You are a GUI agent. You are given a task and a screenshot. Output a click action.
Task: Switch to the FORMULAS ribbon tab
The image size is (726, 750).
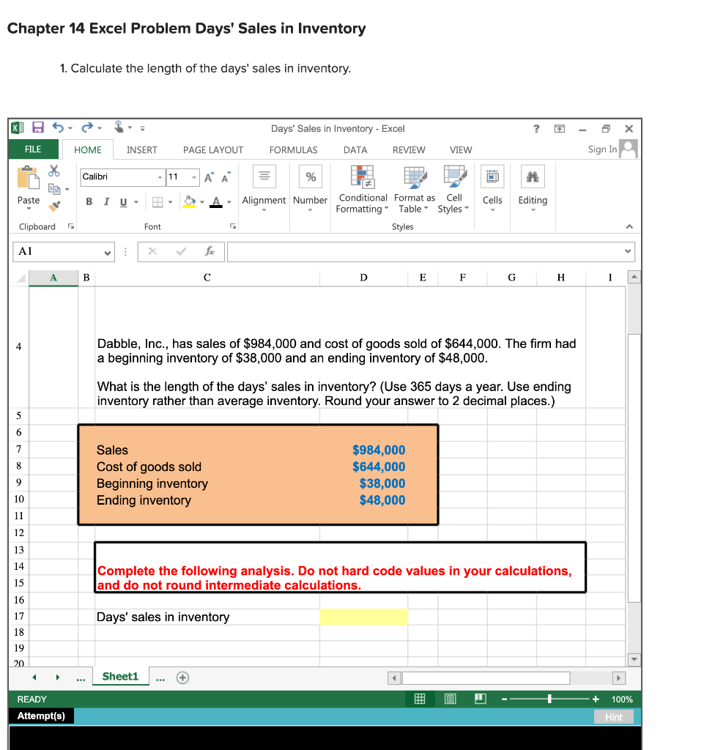(293, 150)
